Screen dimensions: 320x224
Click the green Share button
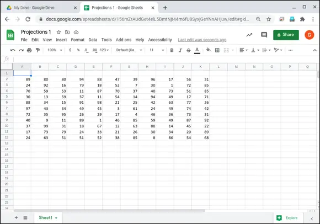286,35
